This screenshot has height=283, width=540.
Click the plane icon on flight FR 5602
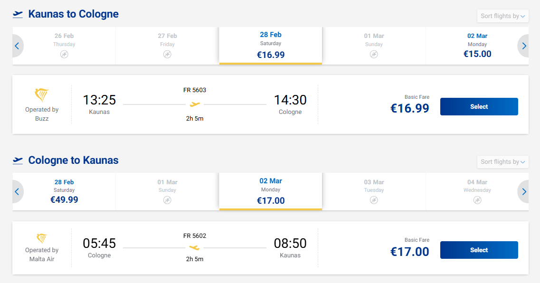pos(194,247)
